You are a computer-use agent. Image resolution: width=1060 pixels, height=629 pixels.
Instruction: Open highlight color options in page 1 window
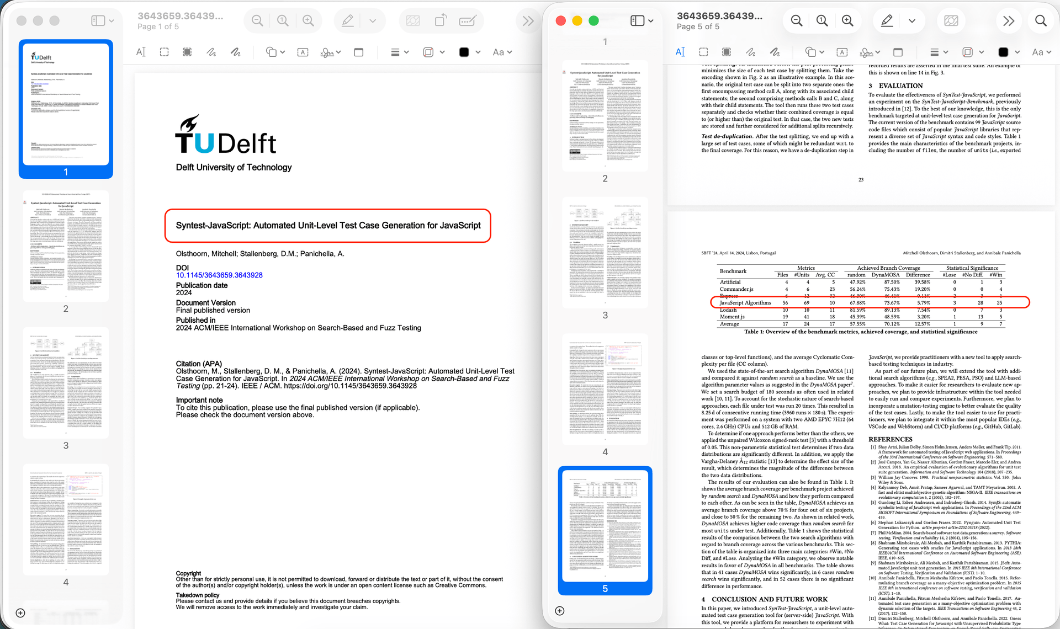point(373,21)
